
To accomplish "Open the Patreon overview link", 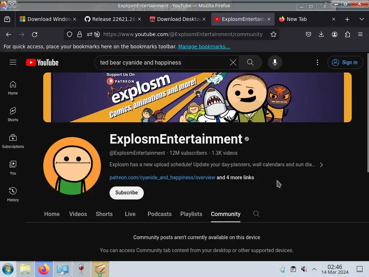I will pos(162,177).
